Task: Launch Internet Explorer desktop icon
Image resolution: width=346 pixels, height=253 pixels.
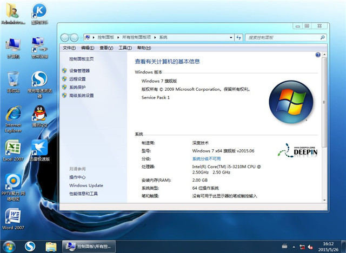Action: point(13,119)
